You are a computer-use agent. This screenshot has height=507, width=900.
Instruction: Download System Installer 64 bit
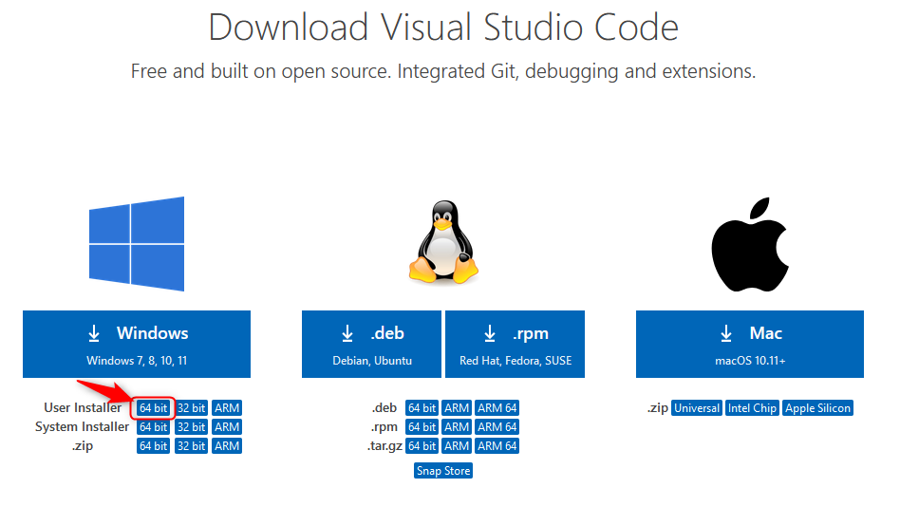click(153, 426)
